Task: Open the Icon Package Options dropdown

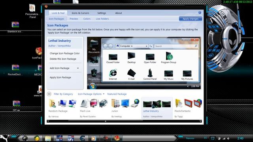Action: point(91,94)
